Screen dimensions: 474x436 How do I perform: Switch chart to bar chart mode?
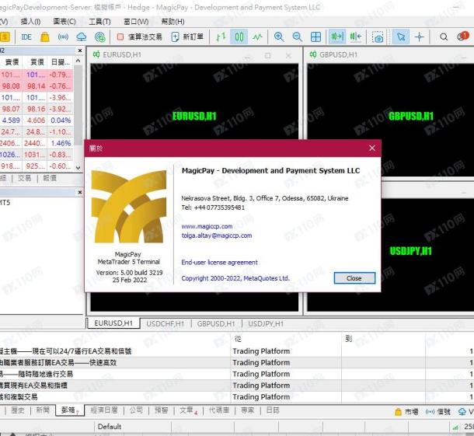pyautogui.click(x=221, y=37)
